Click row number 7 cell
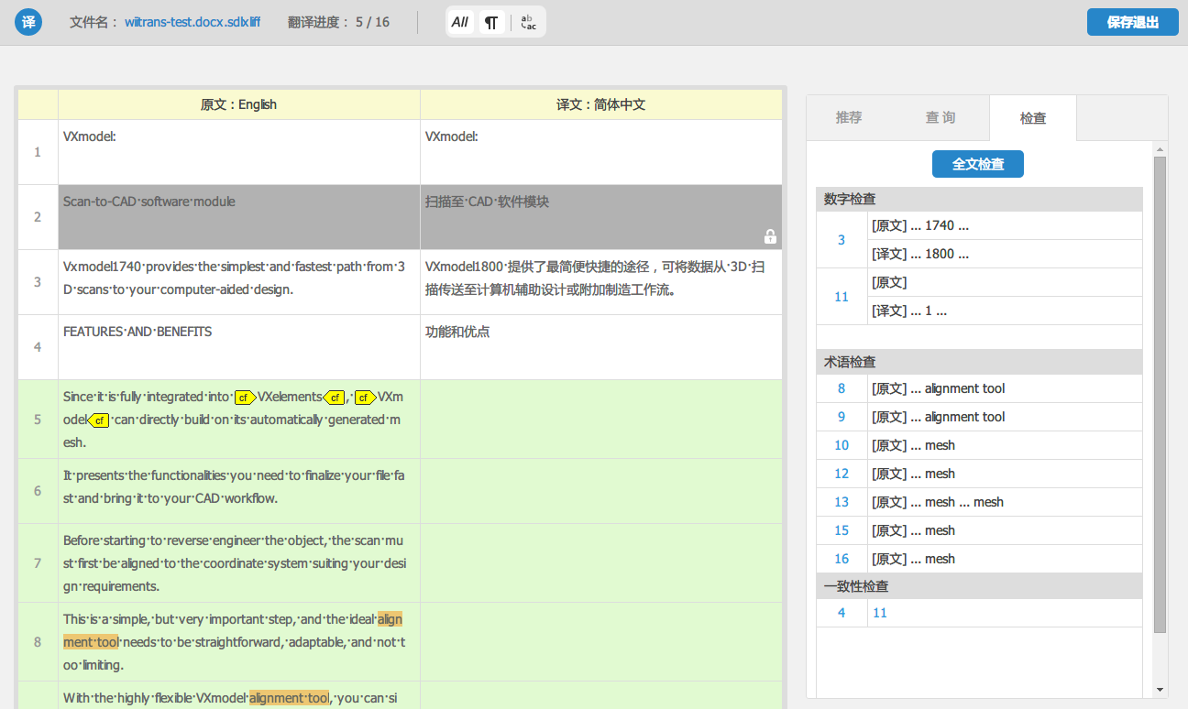The height and width of the screenshot is (709, 1188). (x=38, y=562)
